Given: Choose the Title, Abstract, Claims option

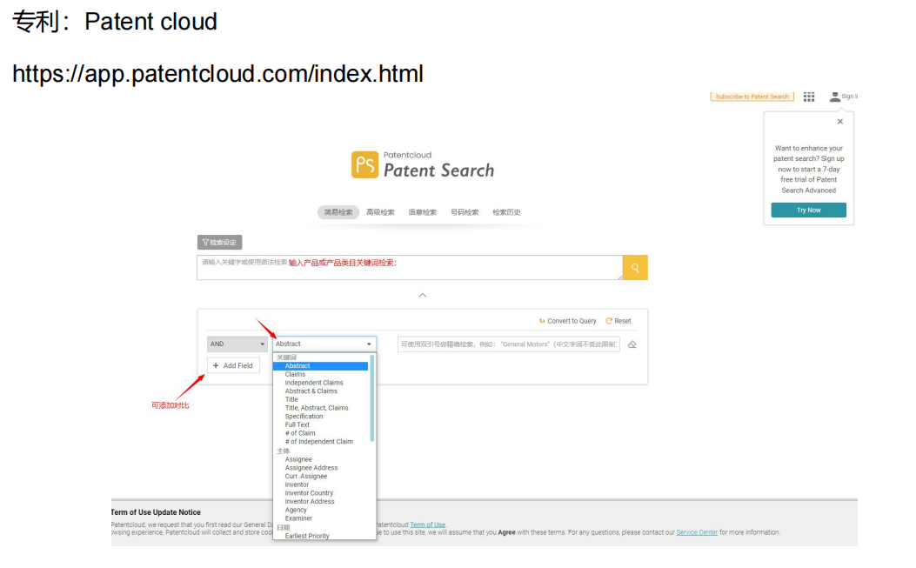Looking at the screenshot, I should tap(317, 408).
